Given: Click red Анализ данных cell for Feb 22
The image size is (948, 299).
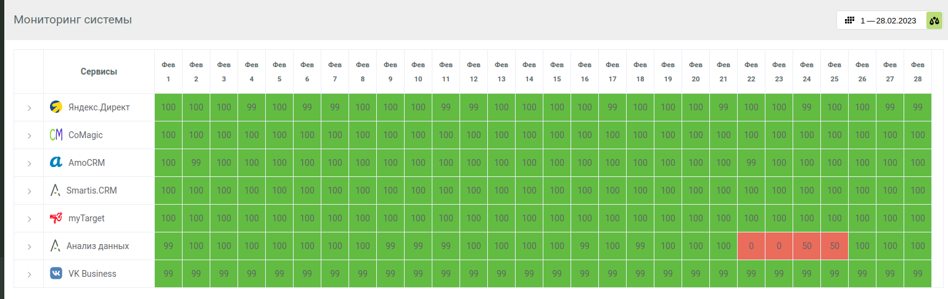Looking at the screenshot, I should click(x=751, y=246).
